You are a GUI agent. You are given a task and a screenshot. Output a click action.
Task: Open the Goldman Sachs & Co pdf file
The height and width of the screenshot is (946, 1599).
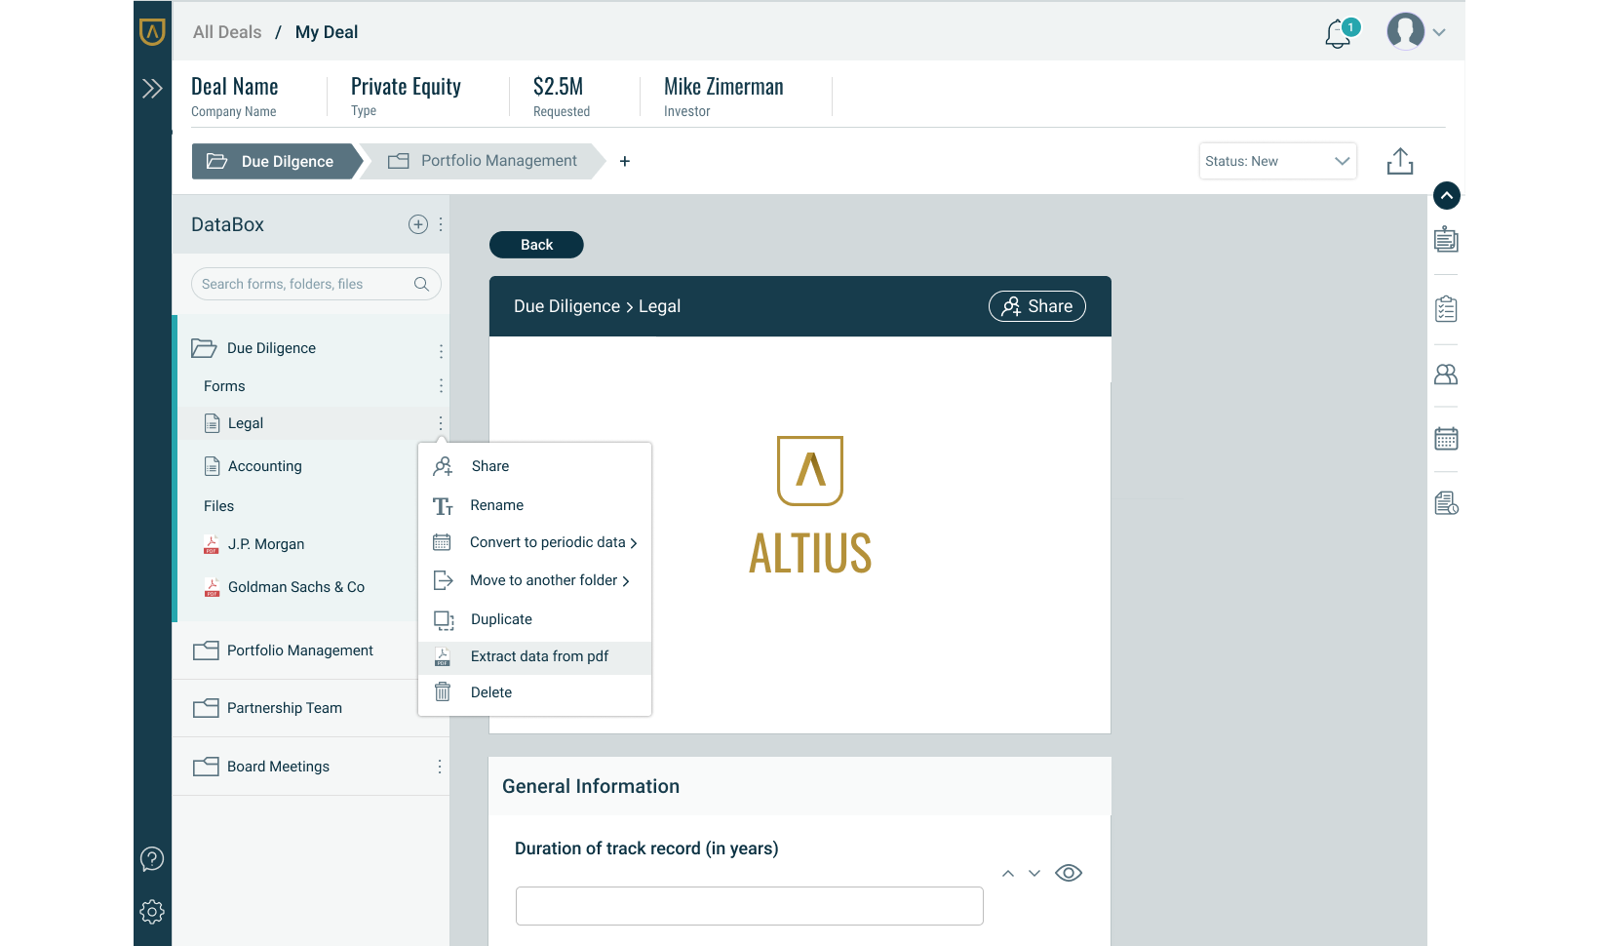(x=296, y=587)
